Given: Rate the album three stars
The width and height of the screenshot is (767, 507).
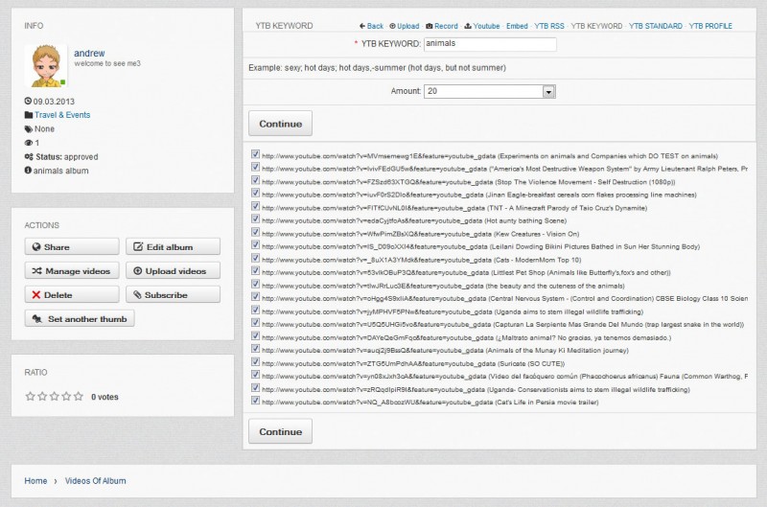Looking at the screenshot, I should (x=55, y=396).
